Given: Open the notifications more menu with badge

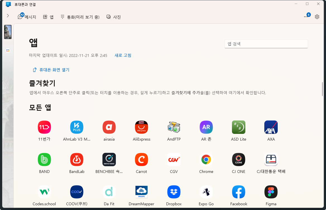Looking at the screenshot, I should [307, 16].
